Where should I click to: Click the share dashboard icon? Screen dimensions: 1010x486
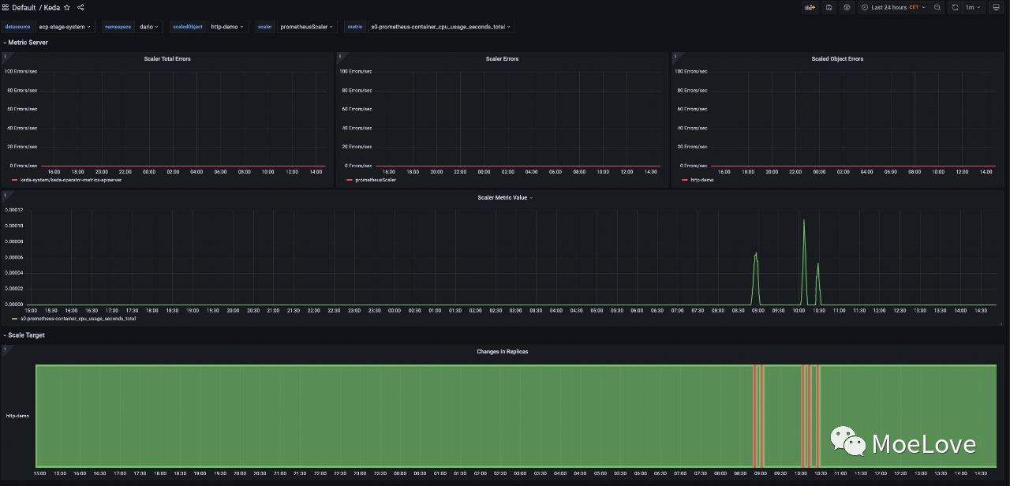pyautogui.click(x=80, y=7)
